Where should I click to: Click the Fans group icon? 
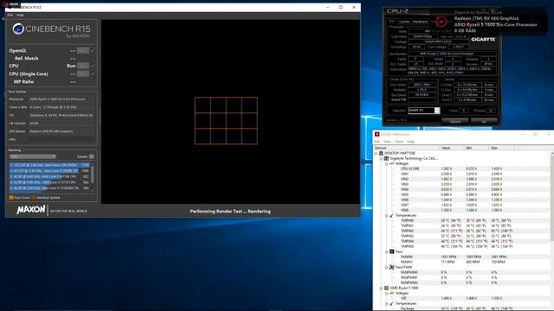pyautogui.click(x=392, y=251)
